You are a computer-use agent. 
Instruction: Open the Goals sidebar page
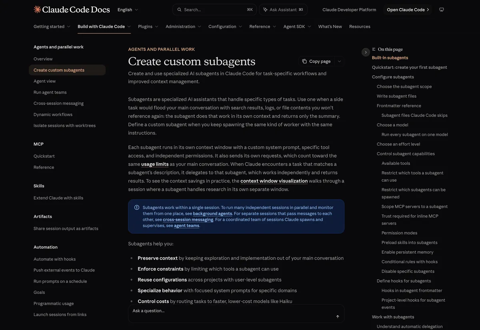39,292
